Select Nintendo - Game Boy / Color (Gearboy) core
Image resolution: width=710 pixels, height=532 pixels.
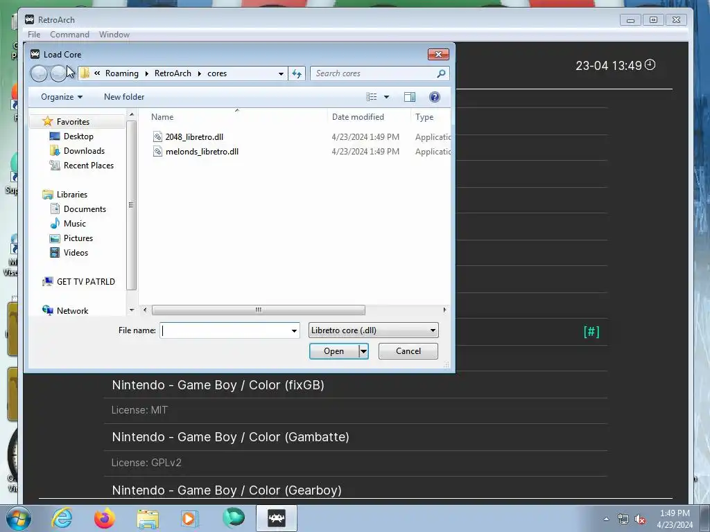(x=227, y=490)
